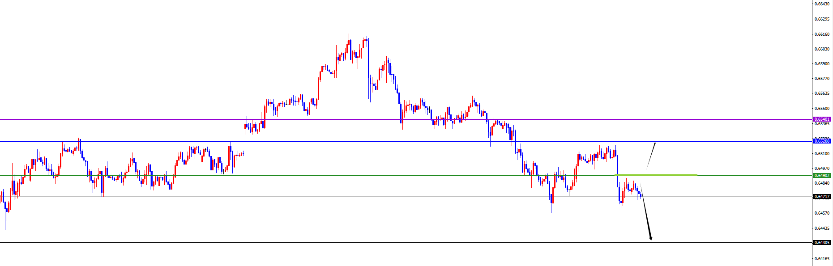Click the 0.64435 axis price label
Screen dimensions: 833x266
(x=822, y=228)
